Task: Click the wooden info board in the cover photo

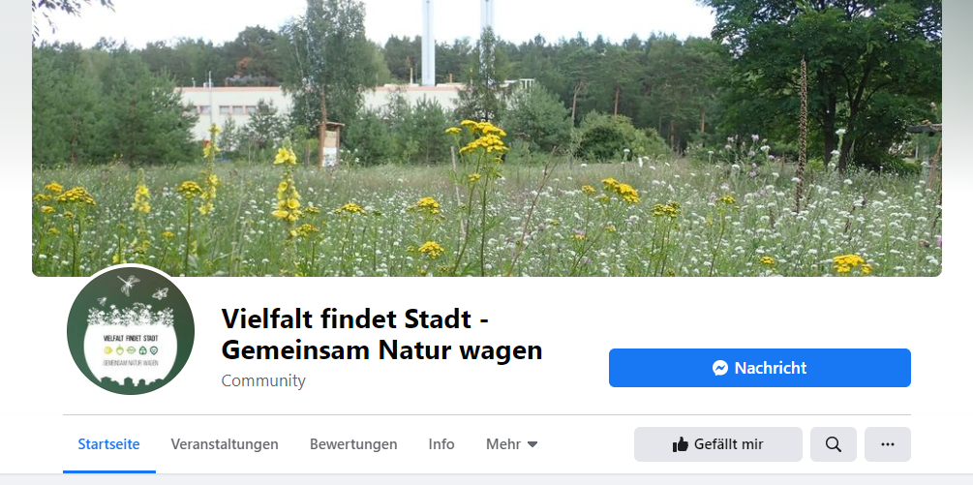Action: pos(329,145)
